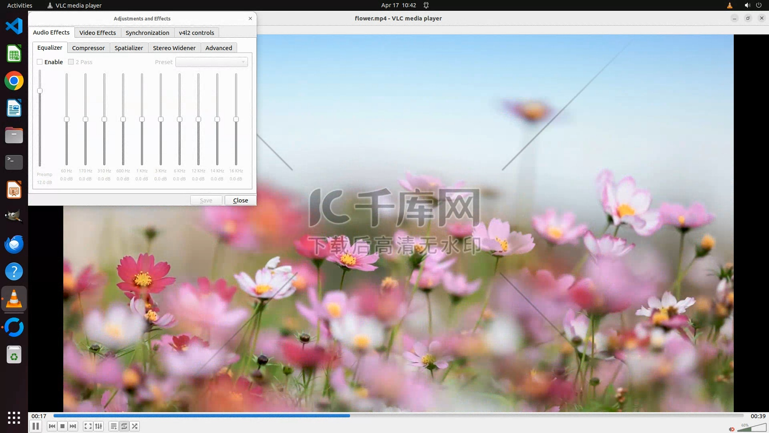Pause the video playback
769x433 pixels.
pyautogui.click(x=36, y=426)
